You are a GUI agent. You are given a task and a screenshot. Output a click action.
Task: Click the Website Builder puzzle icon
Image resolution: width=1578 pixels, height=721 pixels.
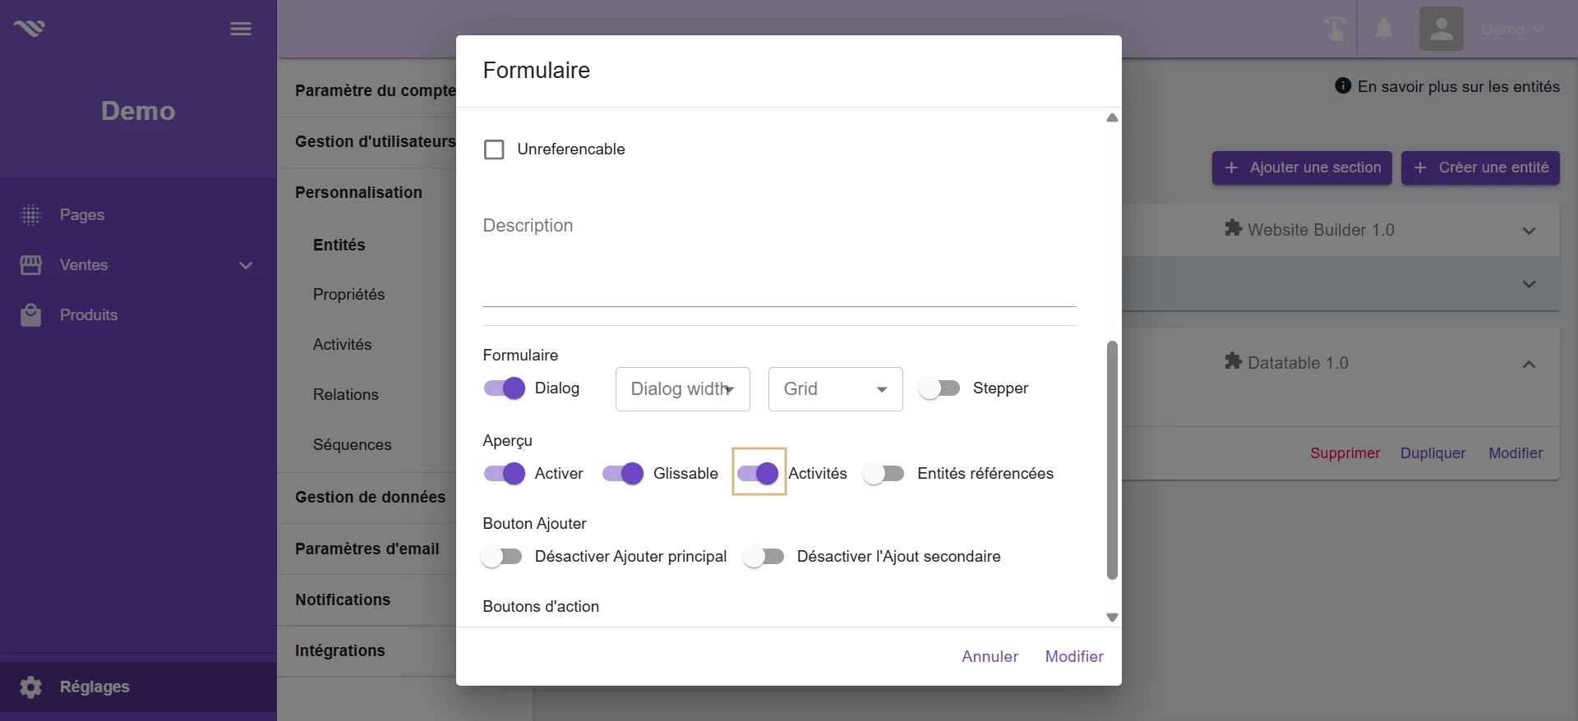[1233, 227]
